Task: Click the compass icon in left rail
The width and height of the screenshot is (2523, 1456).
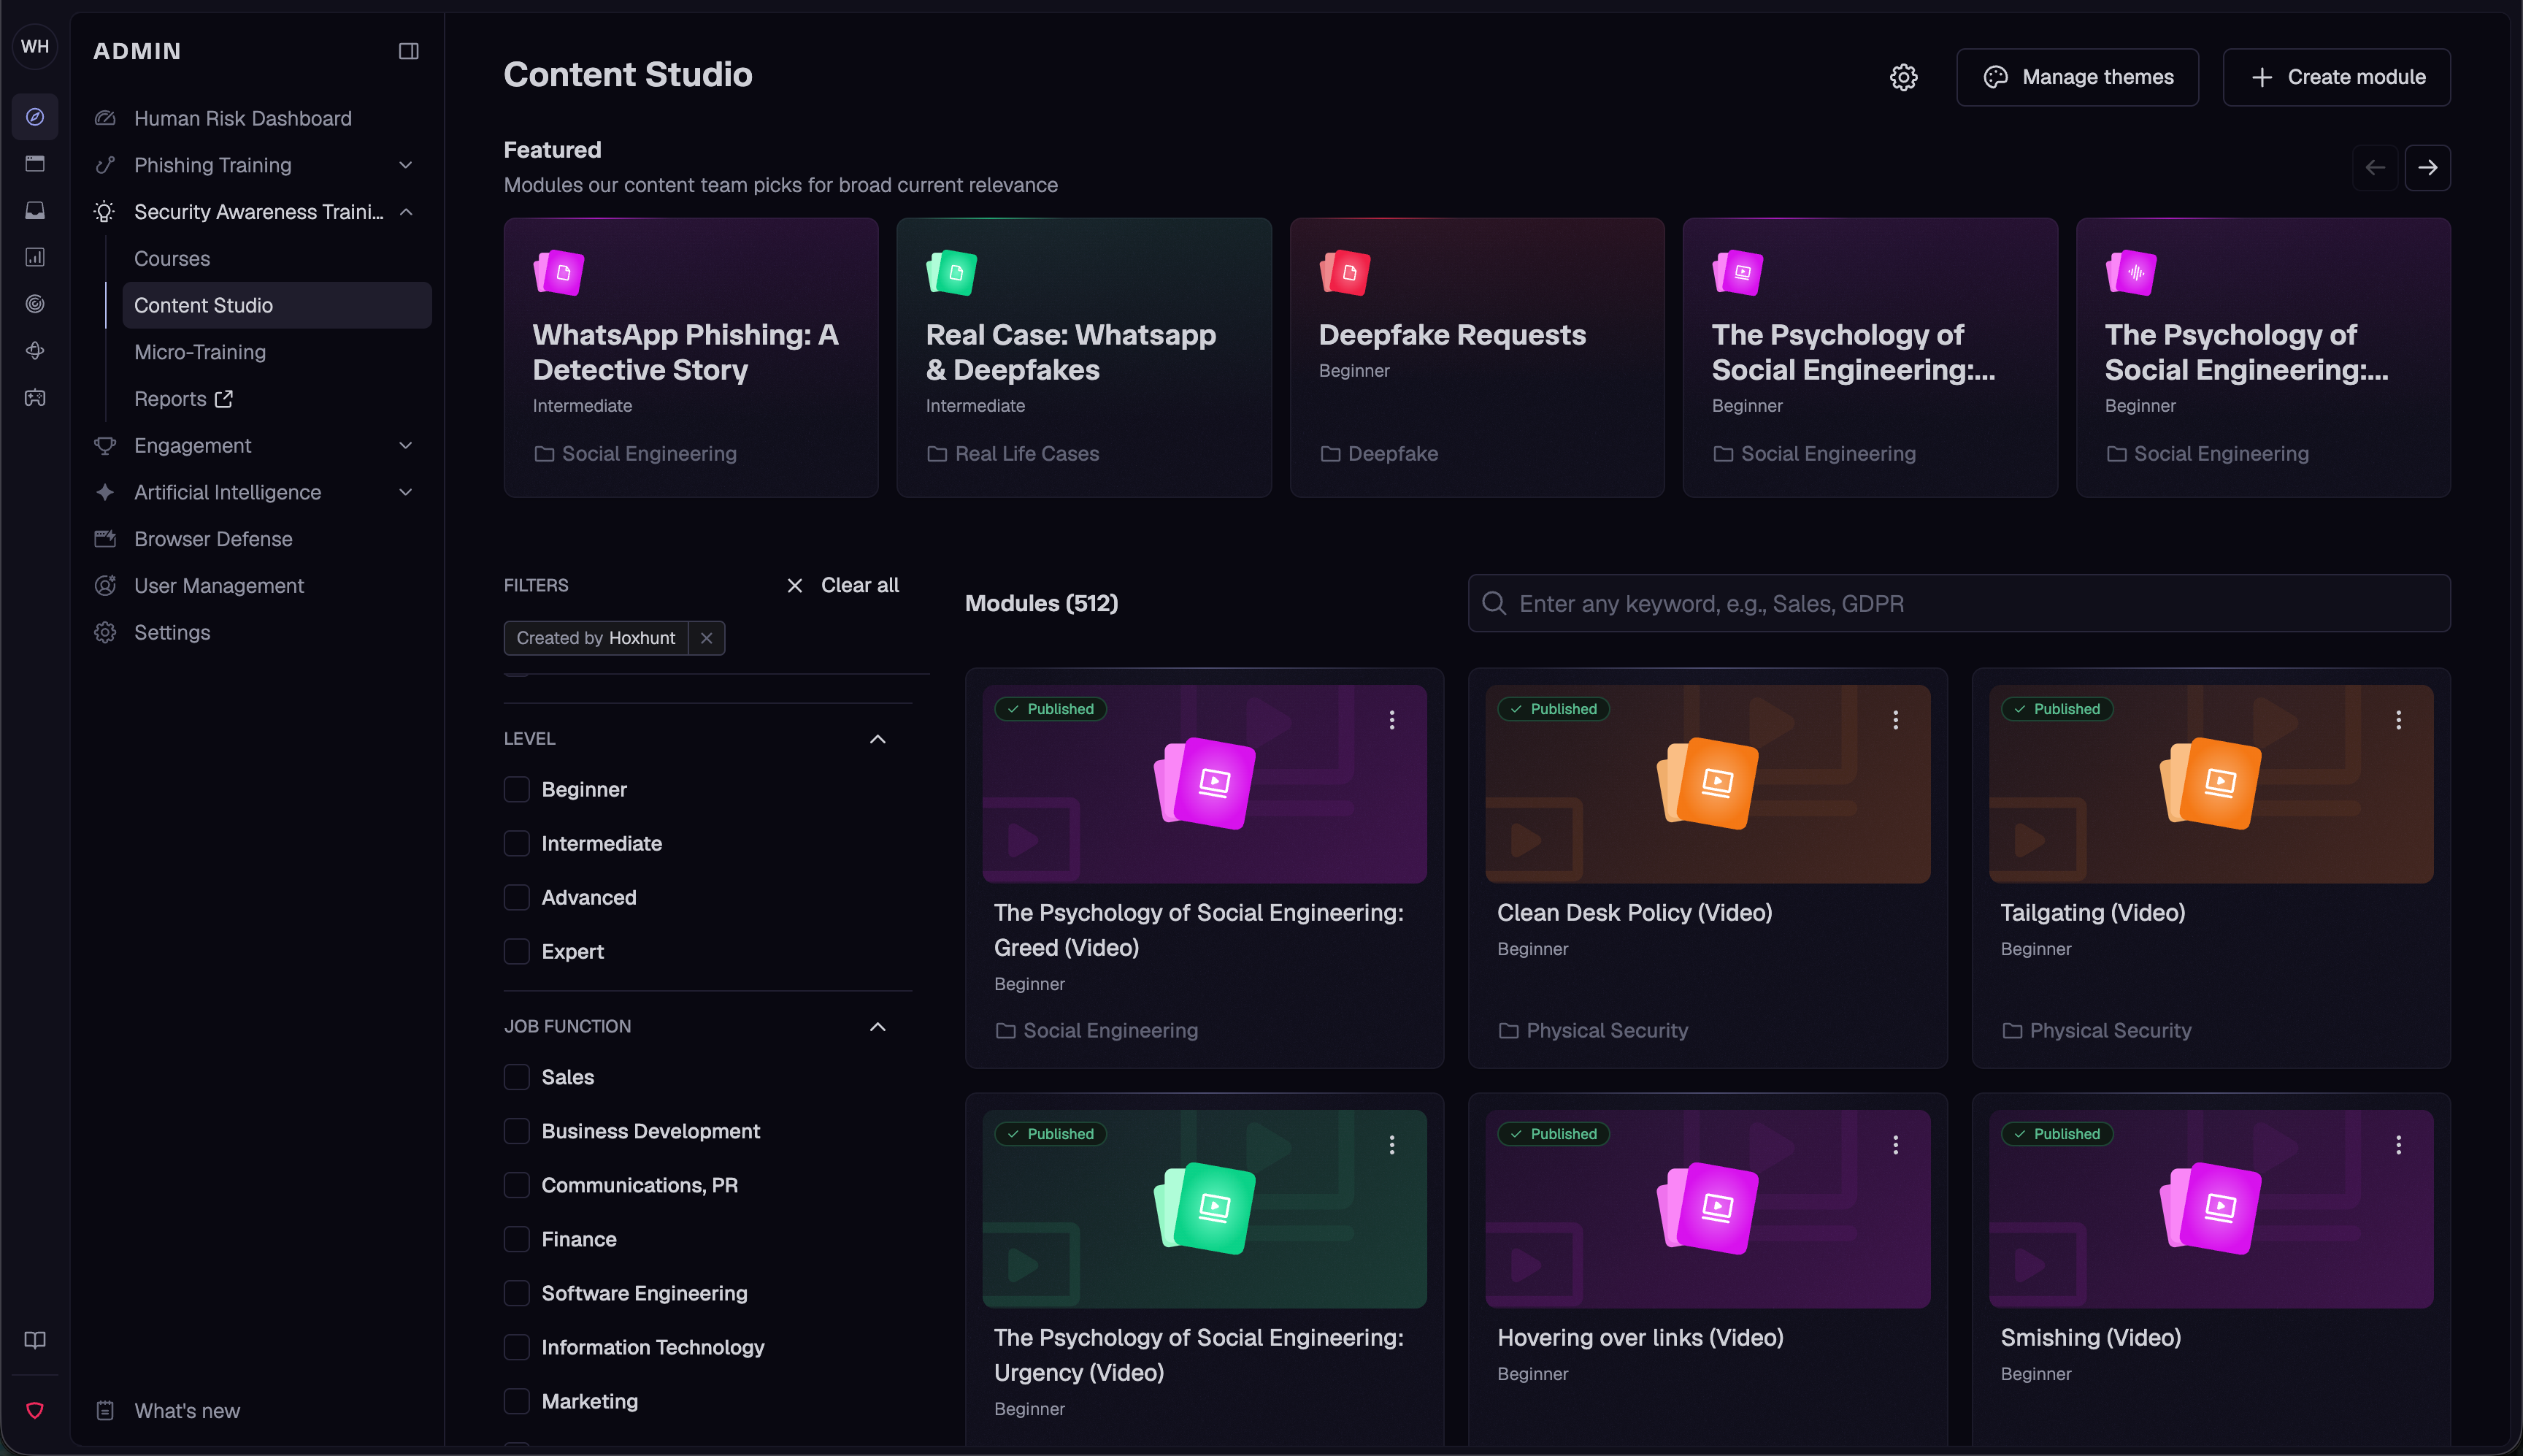Action: tap(35, 117)
